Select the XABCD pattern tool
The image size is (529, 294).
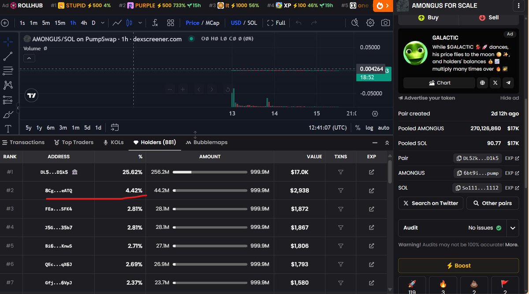[7, 85]
